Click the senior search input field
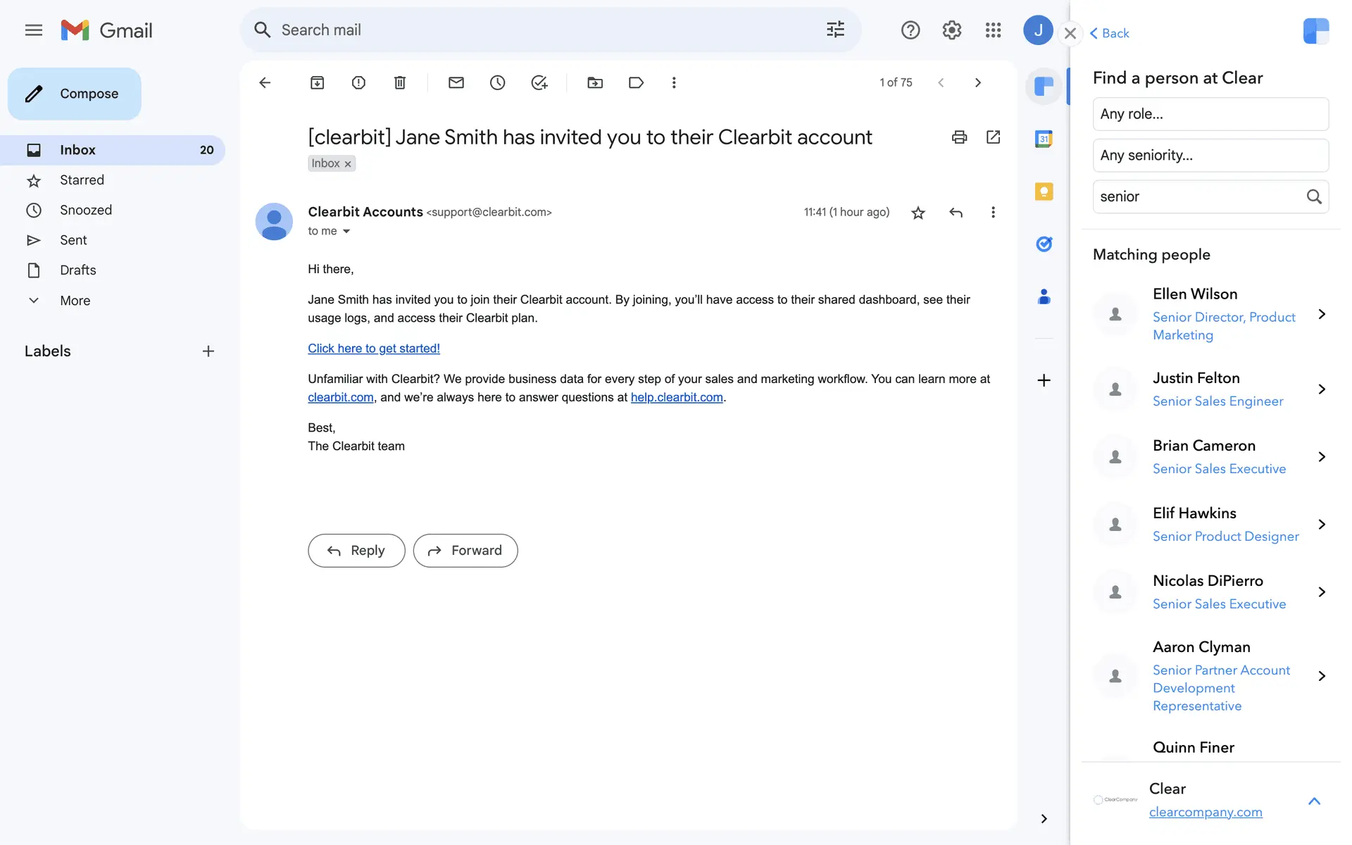 click(1197, 196)
